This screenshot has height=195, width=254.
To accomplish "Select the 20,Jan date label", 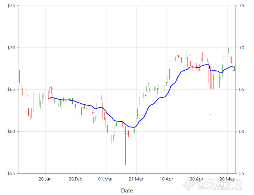I will (x=45, y=179).
